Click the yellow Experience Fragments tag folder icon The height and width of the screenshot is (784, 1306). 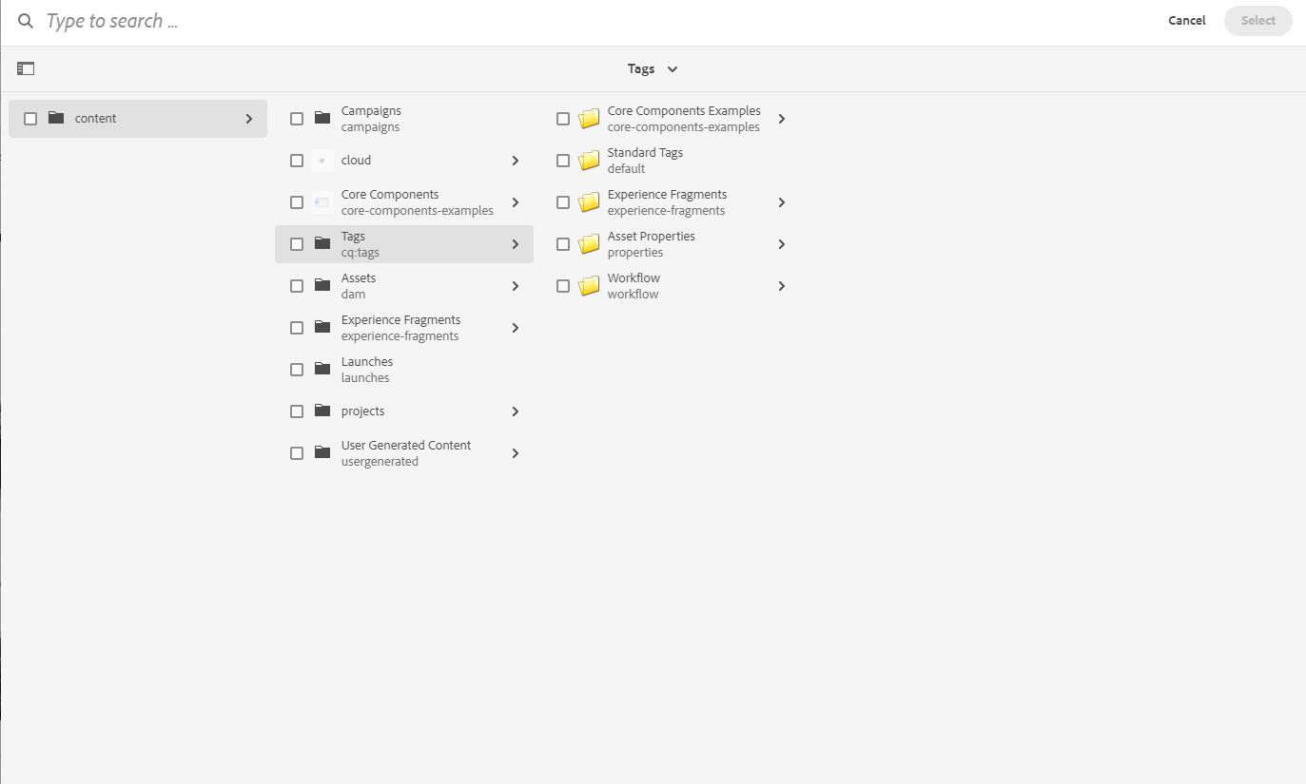[590, 202]
